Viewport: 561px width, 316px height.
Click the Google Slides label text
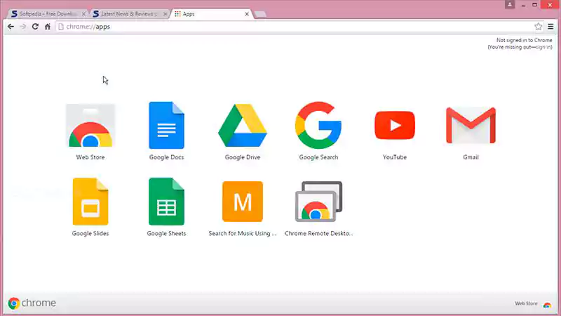tap(90, 234)
